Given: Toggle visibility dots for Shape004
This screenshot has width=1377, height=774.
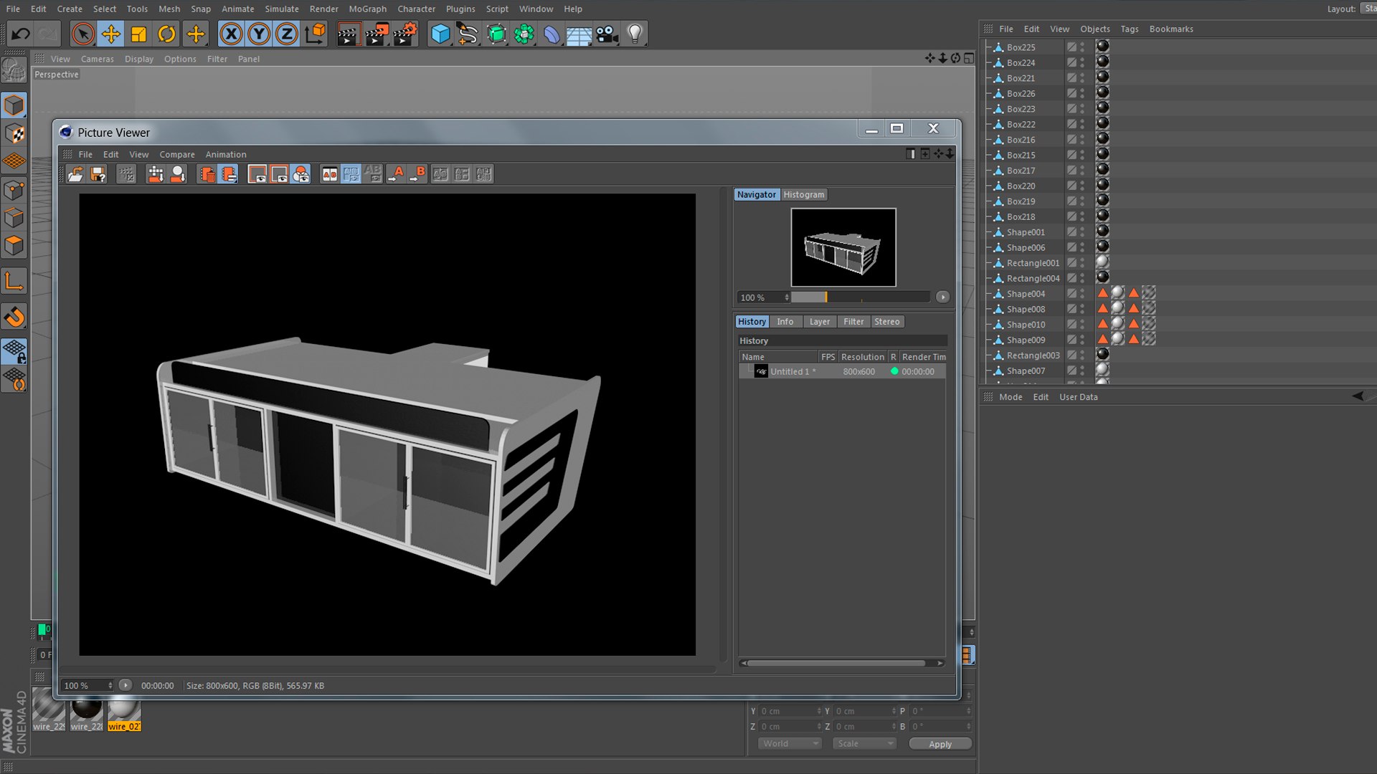Looking at the screenshot, I should click(x=1082, y=294).
